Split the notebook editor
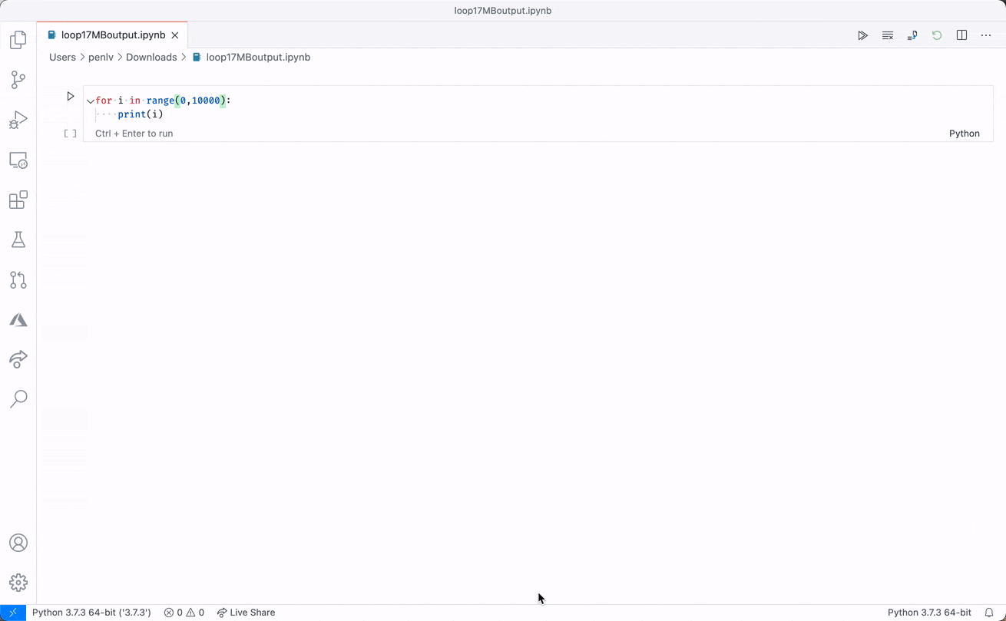 click(961, 35)
